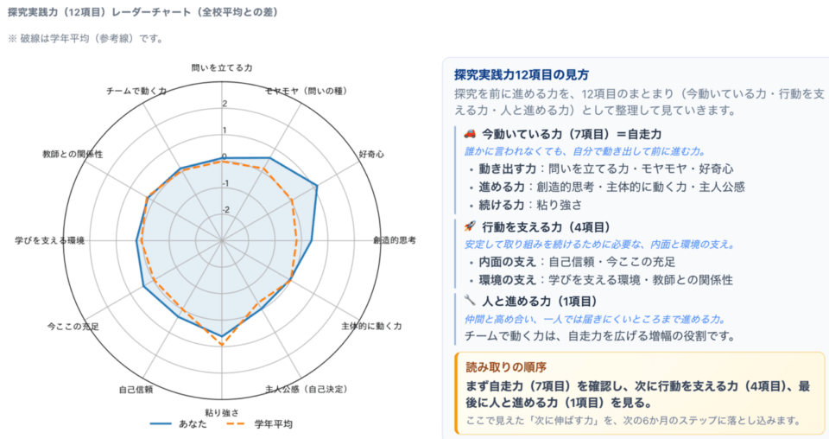Click the car emoji beside 今動いている力
The image size is (829, 439).
coord(470,135)
